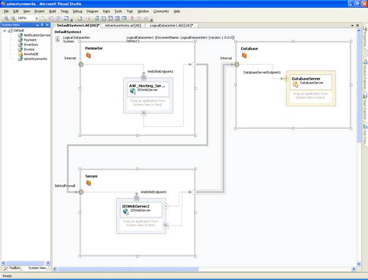Select the Secure zone outbound endpoint
This screenshot has height=280, width=368.
click(194, 192)
